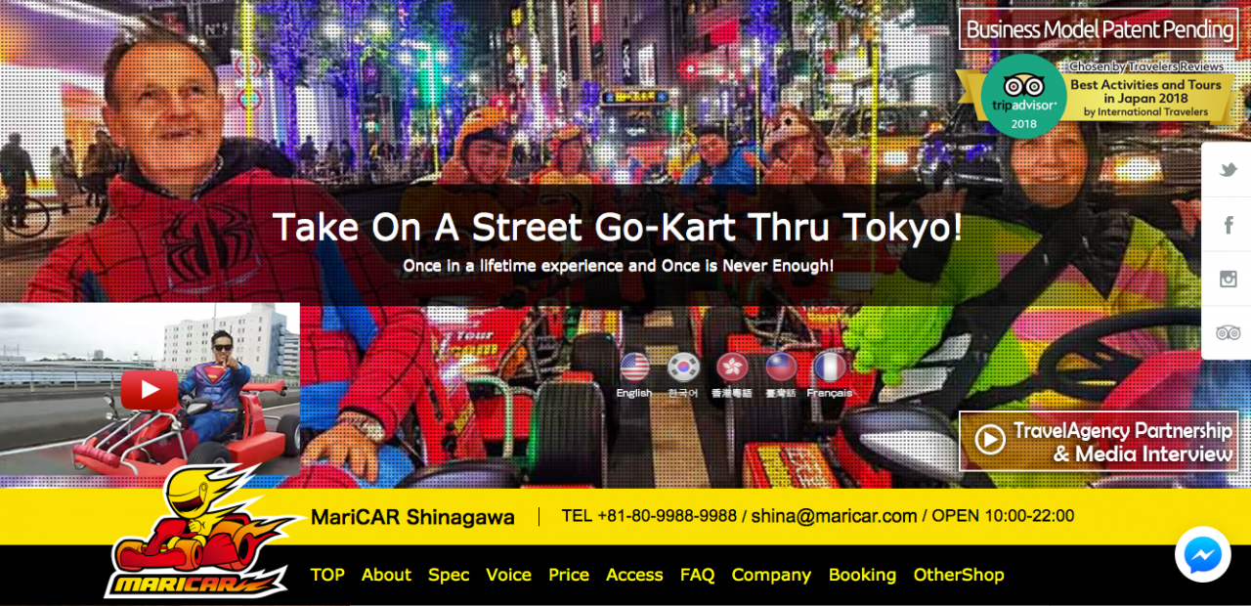This screenshot has height=606, width=1251.
Task: Open the TripAdvisor sidebar icon
Action: (1228, 332)
